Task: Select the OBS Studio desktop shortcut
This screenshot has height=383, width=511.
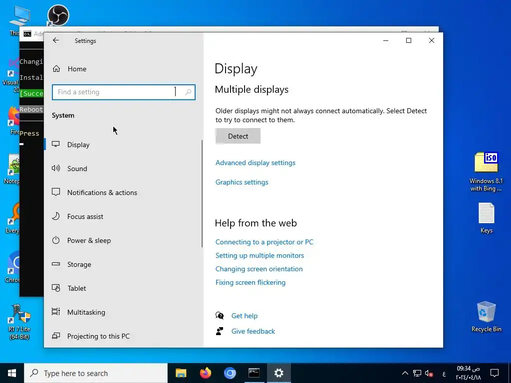Action: point(58,15)
